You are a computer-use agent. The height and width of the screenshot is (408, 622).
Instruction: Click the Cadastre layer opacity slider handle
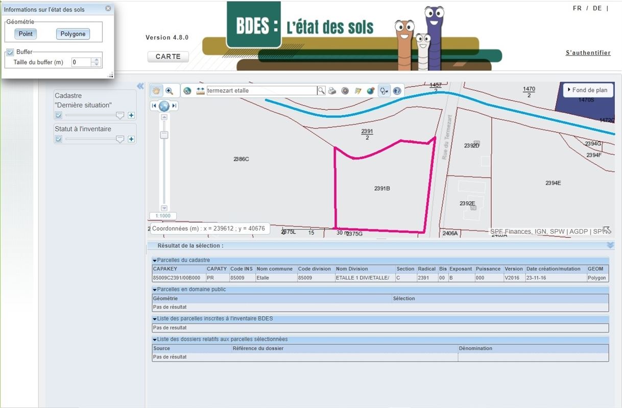coord(120,116)
